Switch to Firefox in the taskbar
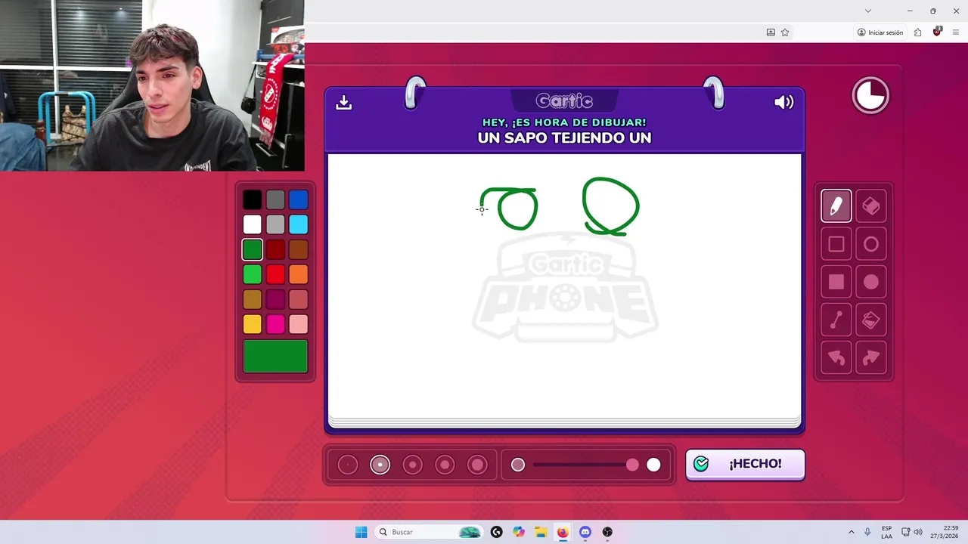Viewport: 968px width, 544px height. coord(563,532)
